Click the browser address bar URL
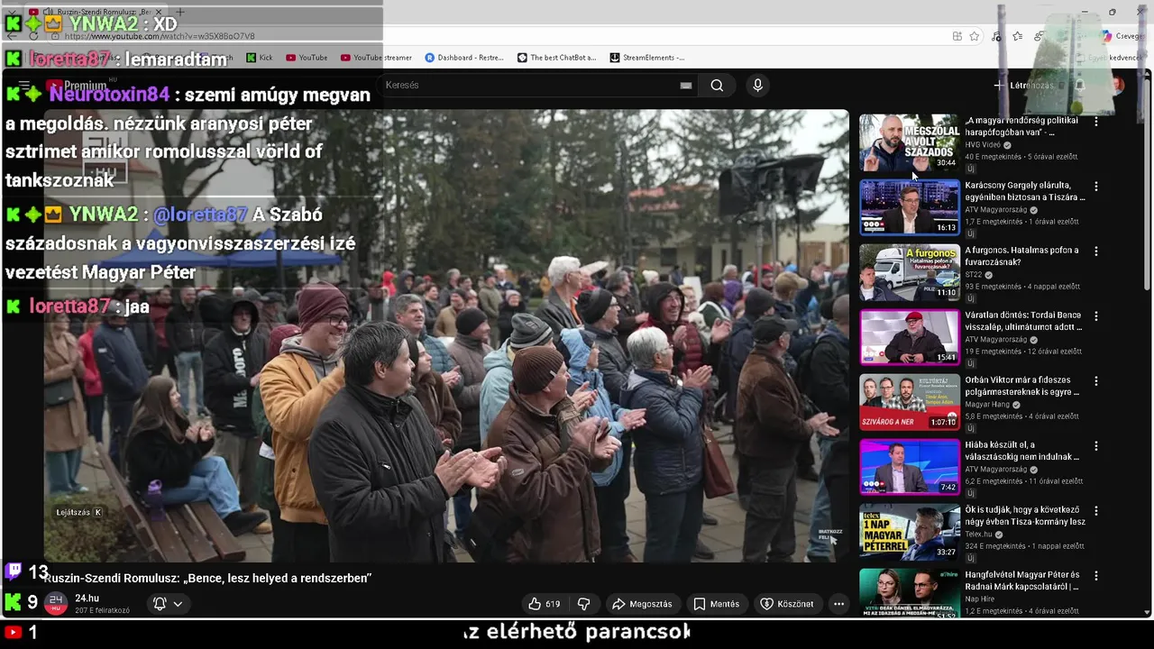Viewport: 1154px width, 649px height. point(160,36)
